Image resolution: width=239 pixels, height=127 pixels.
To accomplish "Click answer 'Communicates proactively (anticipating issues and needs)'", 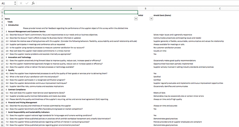I will point(177,38).
